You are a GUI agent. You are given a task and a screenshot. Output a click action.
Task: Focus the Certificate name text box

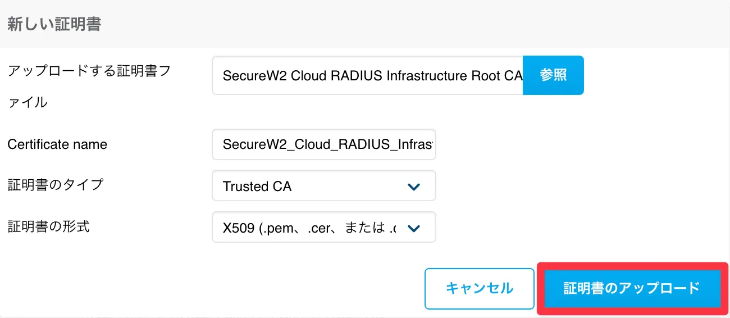[x=324, y=144]
